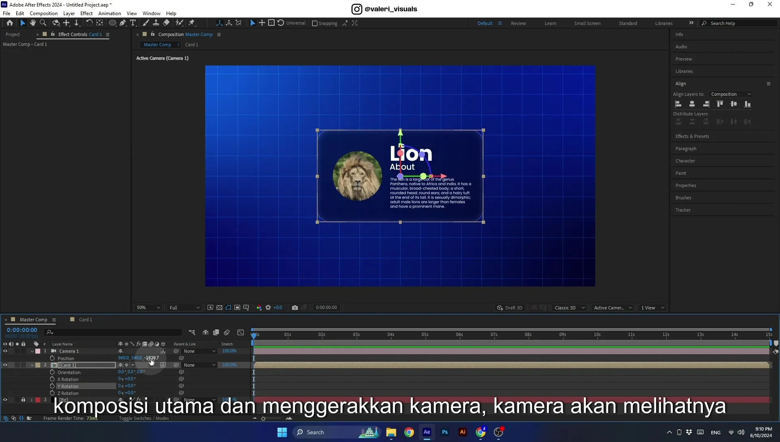Image resolution: width=780 pixels, height=442 pixels.
Task: Select the Clone Stamp tool
Action: coord(156,23)
